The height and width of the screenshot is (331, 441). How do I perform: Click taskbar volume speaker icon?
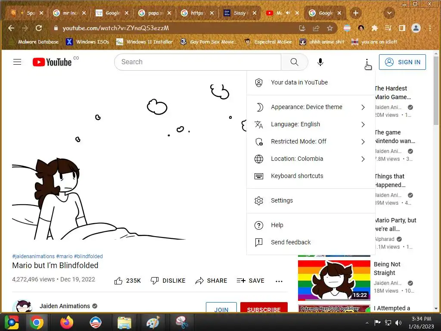tap(398, 322)
